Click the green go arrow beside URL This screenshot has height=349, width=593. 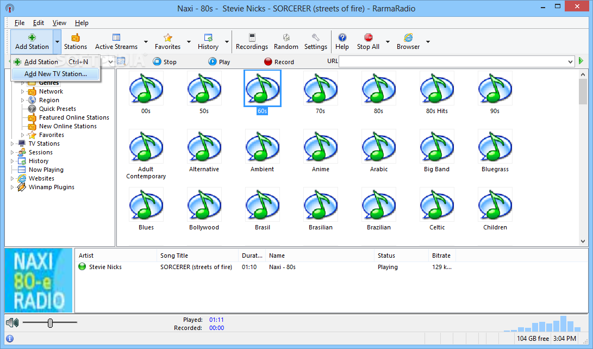[x=581, y=61]
